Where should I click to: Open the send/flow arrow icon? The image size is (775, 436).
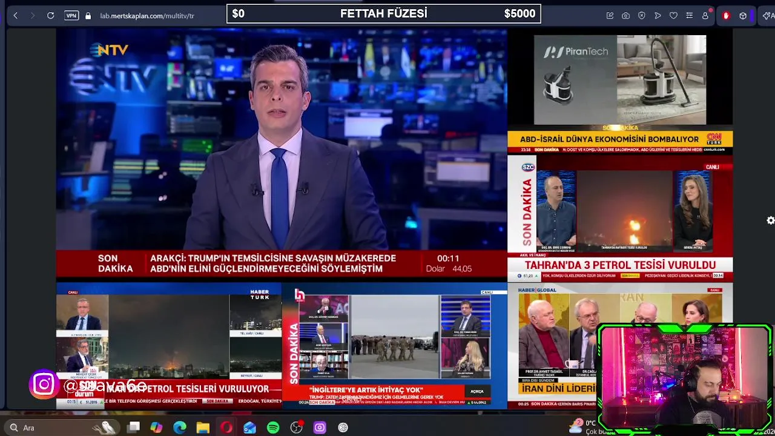click(x=658, y=16)
